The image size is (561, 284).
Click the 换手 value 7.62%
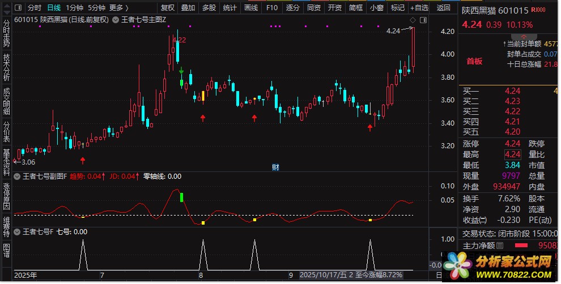click(x=509, y=199)
